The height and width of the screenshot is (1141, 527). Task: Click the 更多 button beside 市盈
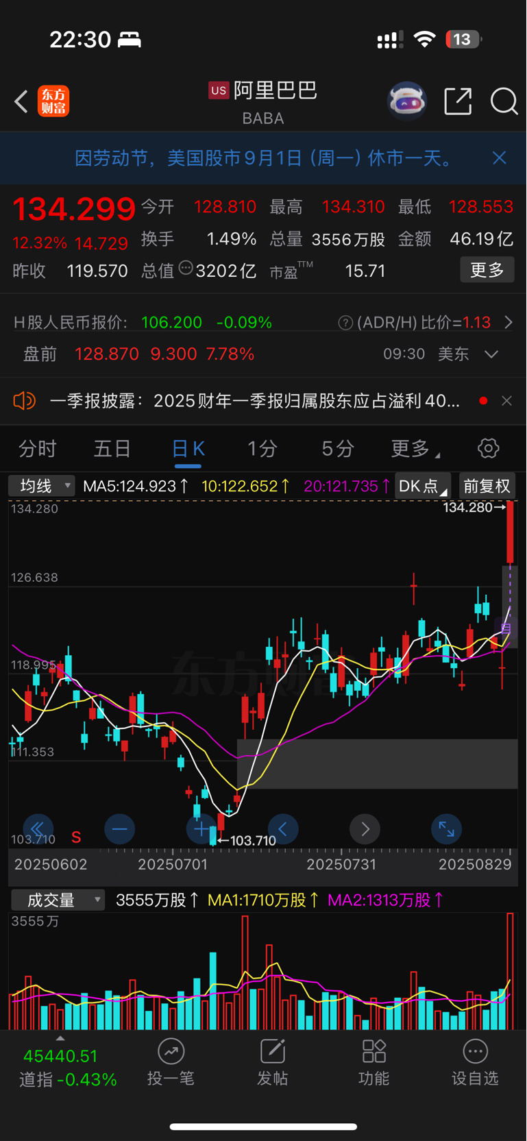(x=487, y=270)
